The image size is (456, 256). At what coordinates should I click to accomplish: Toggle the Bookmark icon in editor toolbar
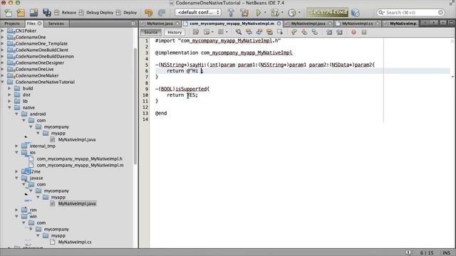coord(315,32)
